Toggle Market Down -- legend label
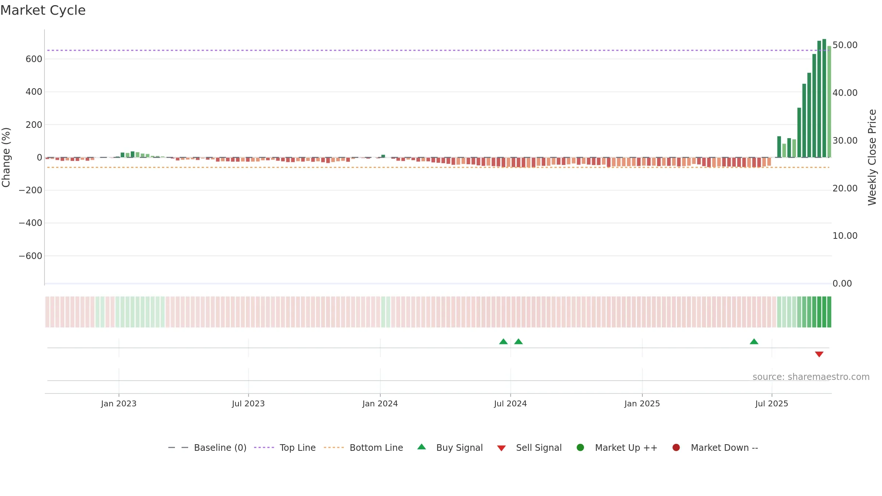 click(724, 448)
